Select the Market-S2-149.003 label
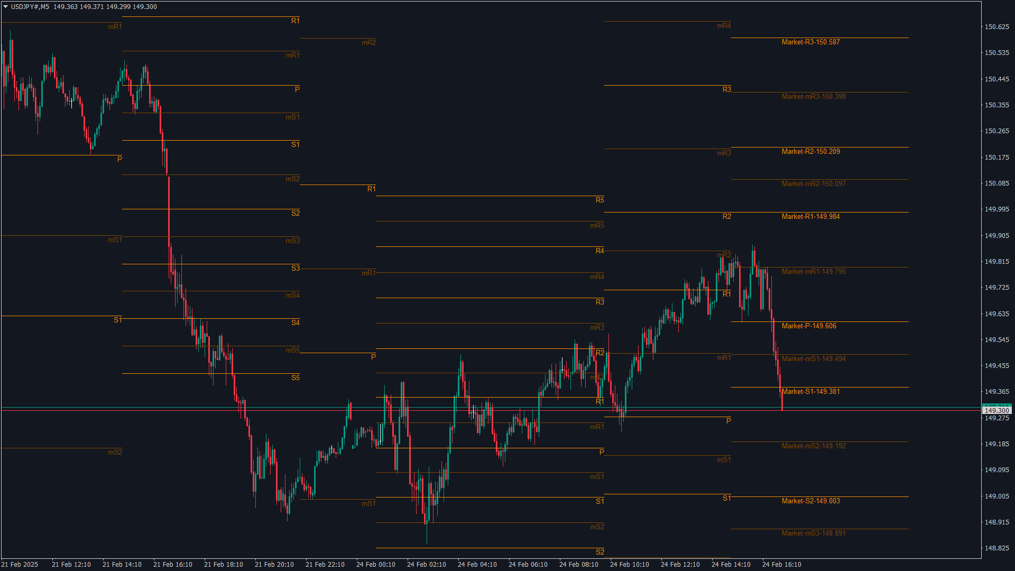 810,501
